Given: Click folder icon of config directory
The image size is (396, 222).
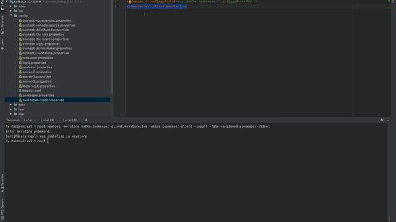Looking at the screenshot, I should pyautogui.click(x=15, y=15).
